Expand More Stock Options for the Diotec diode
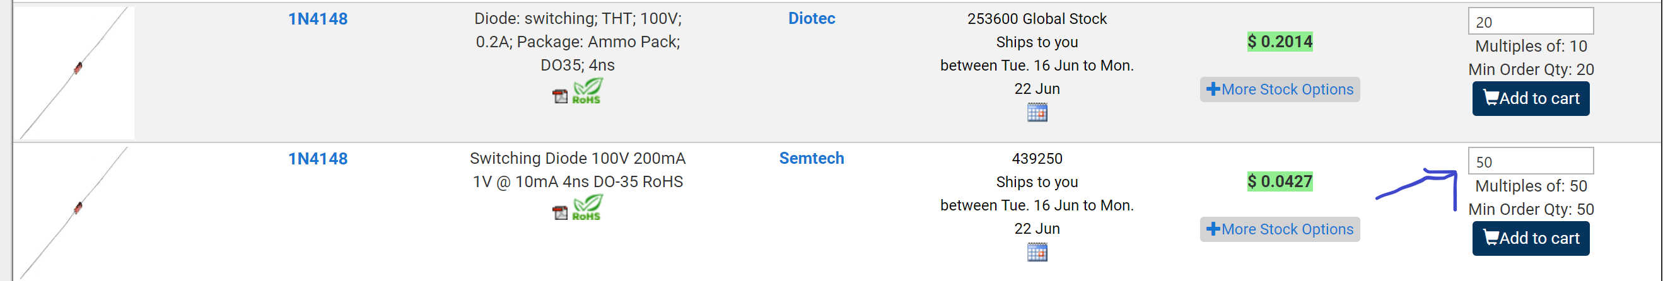 click(1280, 89)
